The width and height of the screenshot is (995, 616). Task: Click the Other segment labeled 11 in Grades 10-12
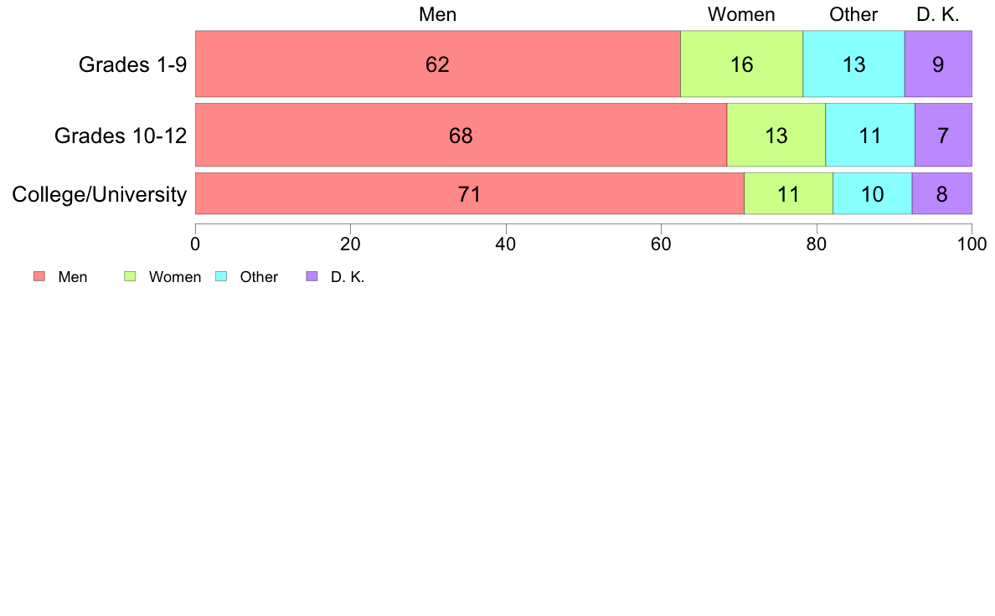click(x=870, y=135)
